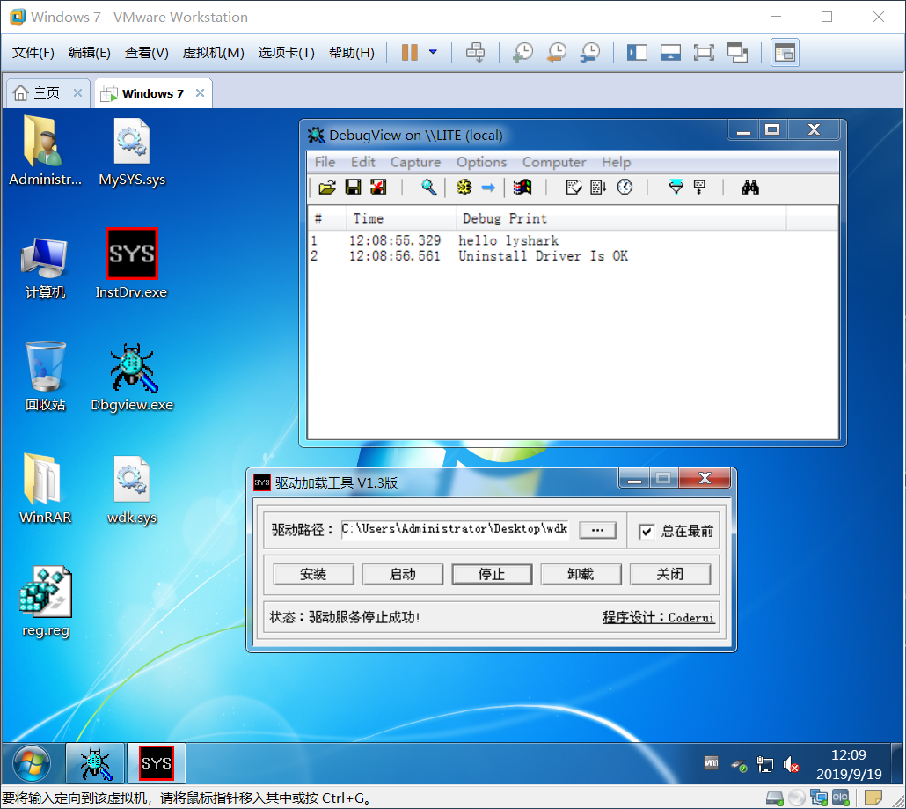Toggle Capture Kernel gear icon in DebugView
The image size is (906, 809).
(x=464, y=188)
